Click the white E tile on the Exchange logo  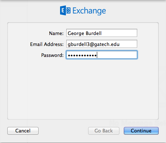(x=63, y=10)
